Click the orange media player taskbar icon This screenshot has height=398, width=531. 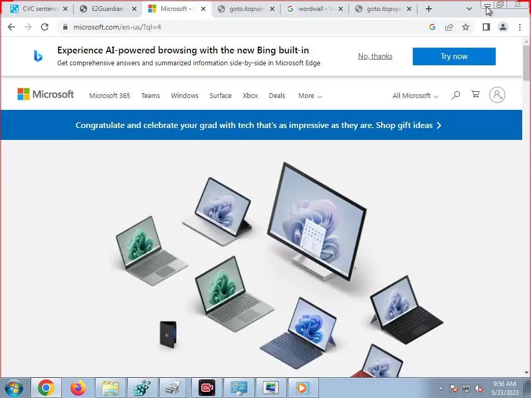(x=302, y=388)
